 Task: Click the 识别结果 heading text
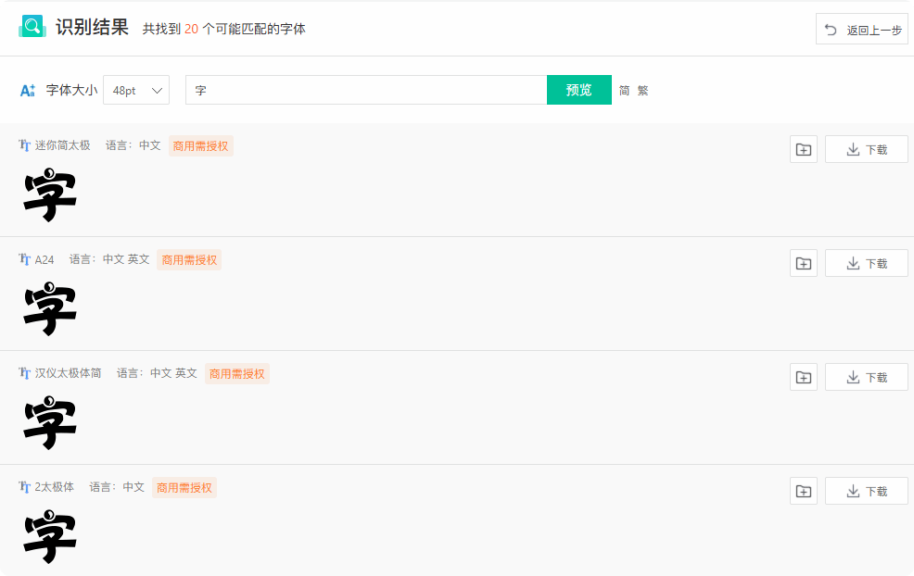pyautogui.click(x=92, y=27)
